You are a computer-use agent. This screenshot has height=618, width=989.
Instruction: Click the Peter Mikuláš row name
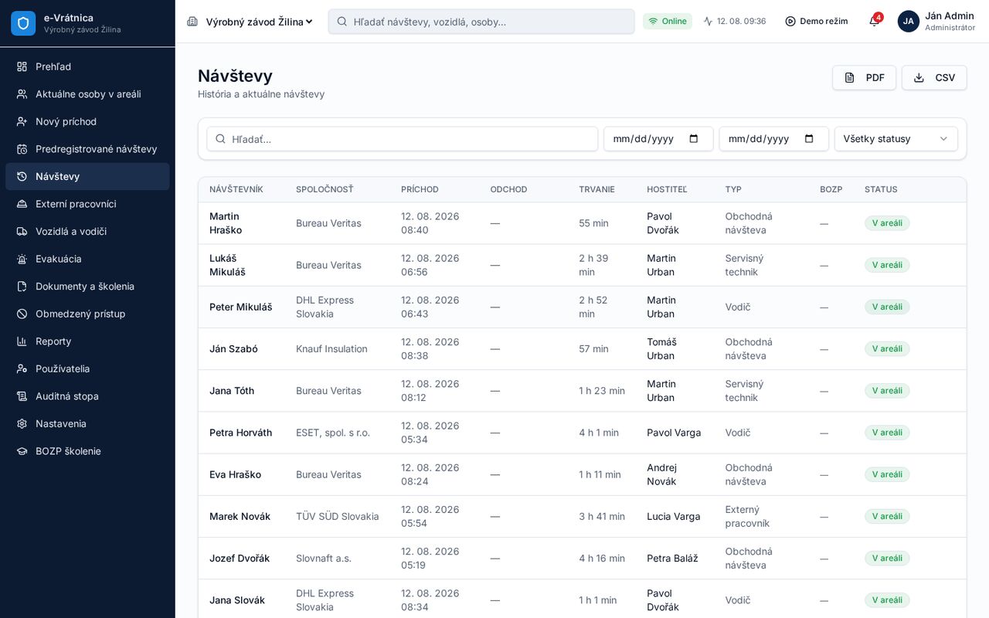coord(241,307)
